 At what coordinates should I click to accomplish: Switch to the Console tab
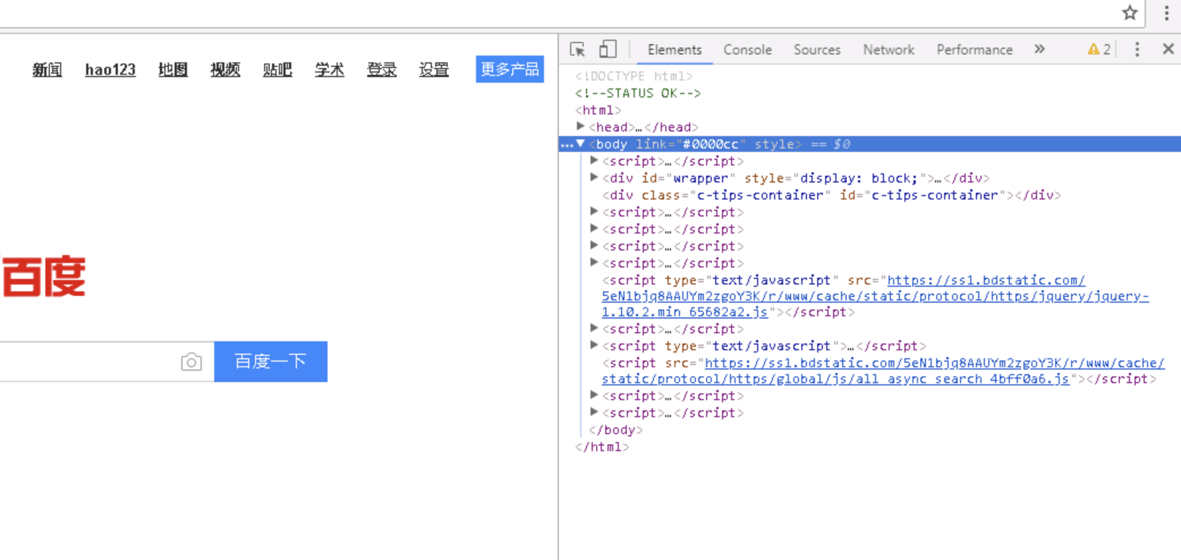tap(747, 50)
